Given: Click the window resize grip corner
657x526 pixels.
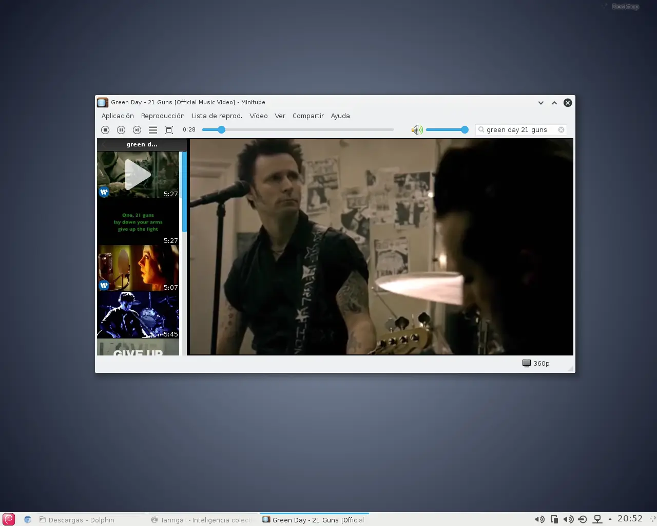Looking at the screenshot, I should click(x=570, y=368).
